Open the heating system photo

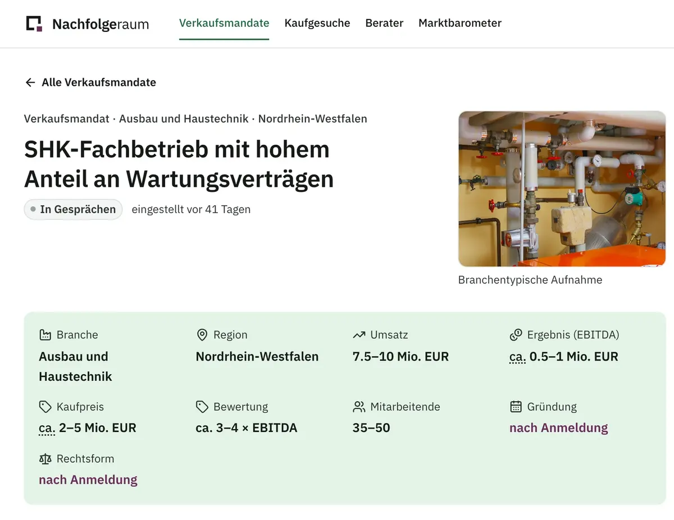pos(562,189)
